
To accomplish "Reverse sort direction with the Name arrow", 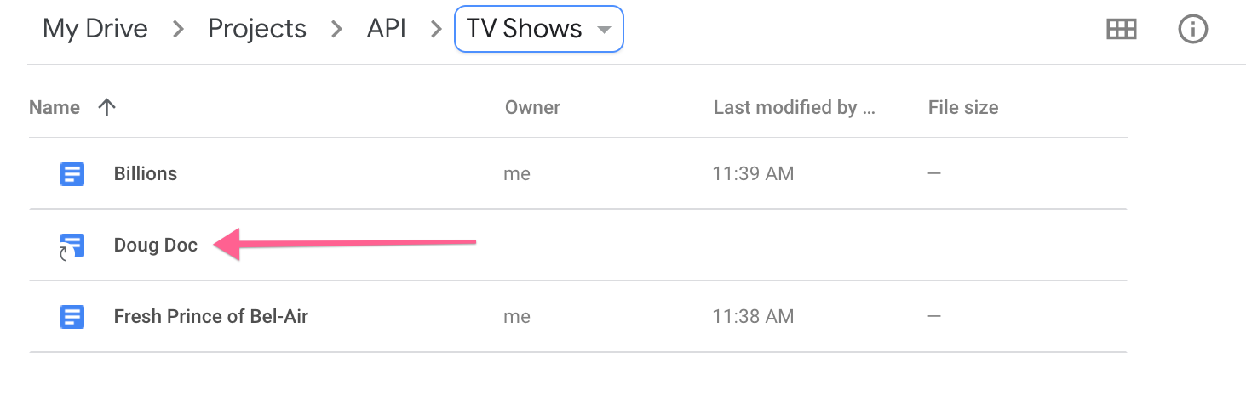I will 106,108.
